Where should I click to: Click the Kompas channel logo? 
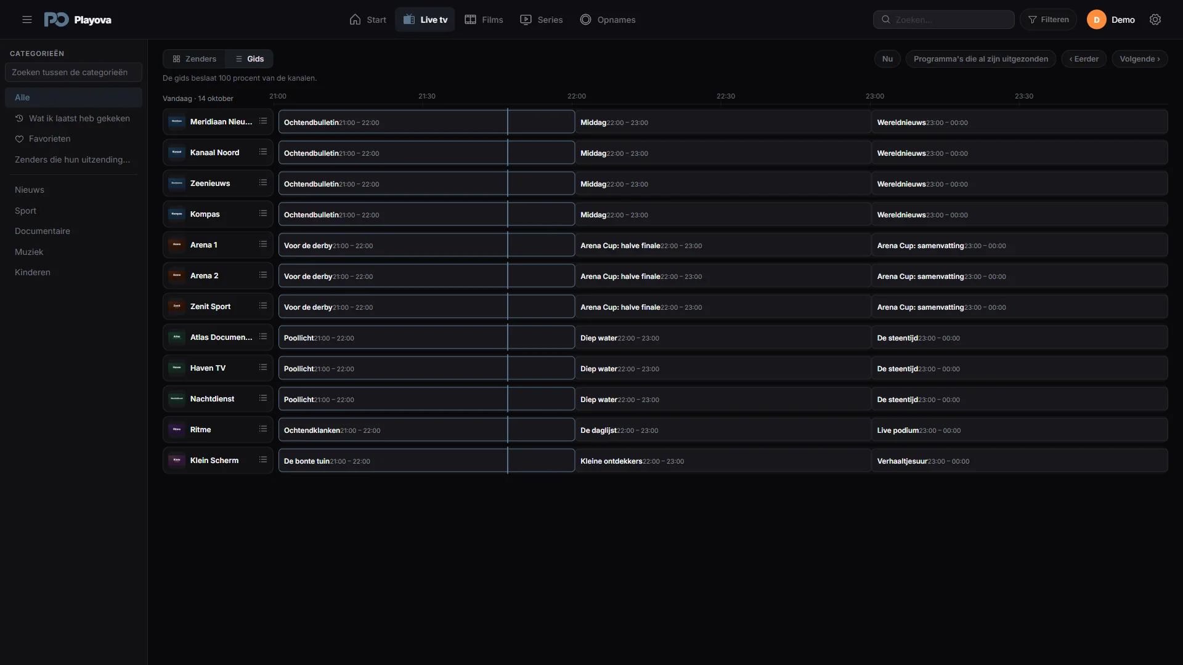177,214
